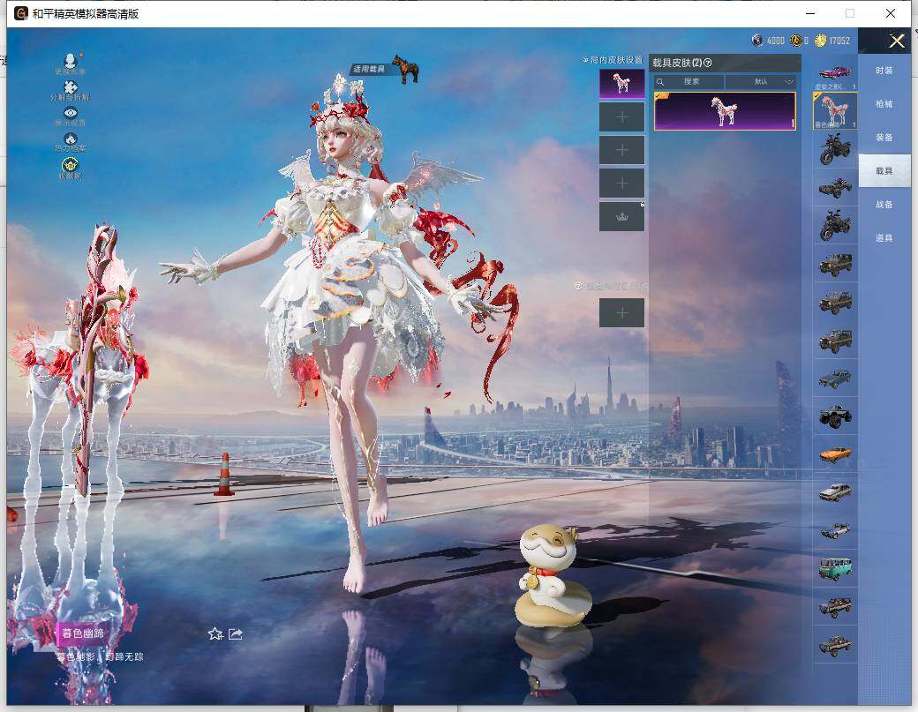Select the checked horse vehicle thumbnail in sidebar
The image size is (918, 712).
click(835, 110)
